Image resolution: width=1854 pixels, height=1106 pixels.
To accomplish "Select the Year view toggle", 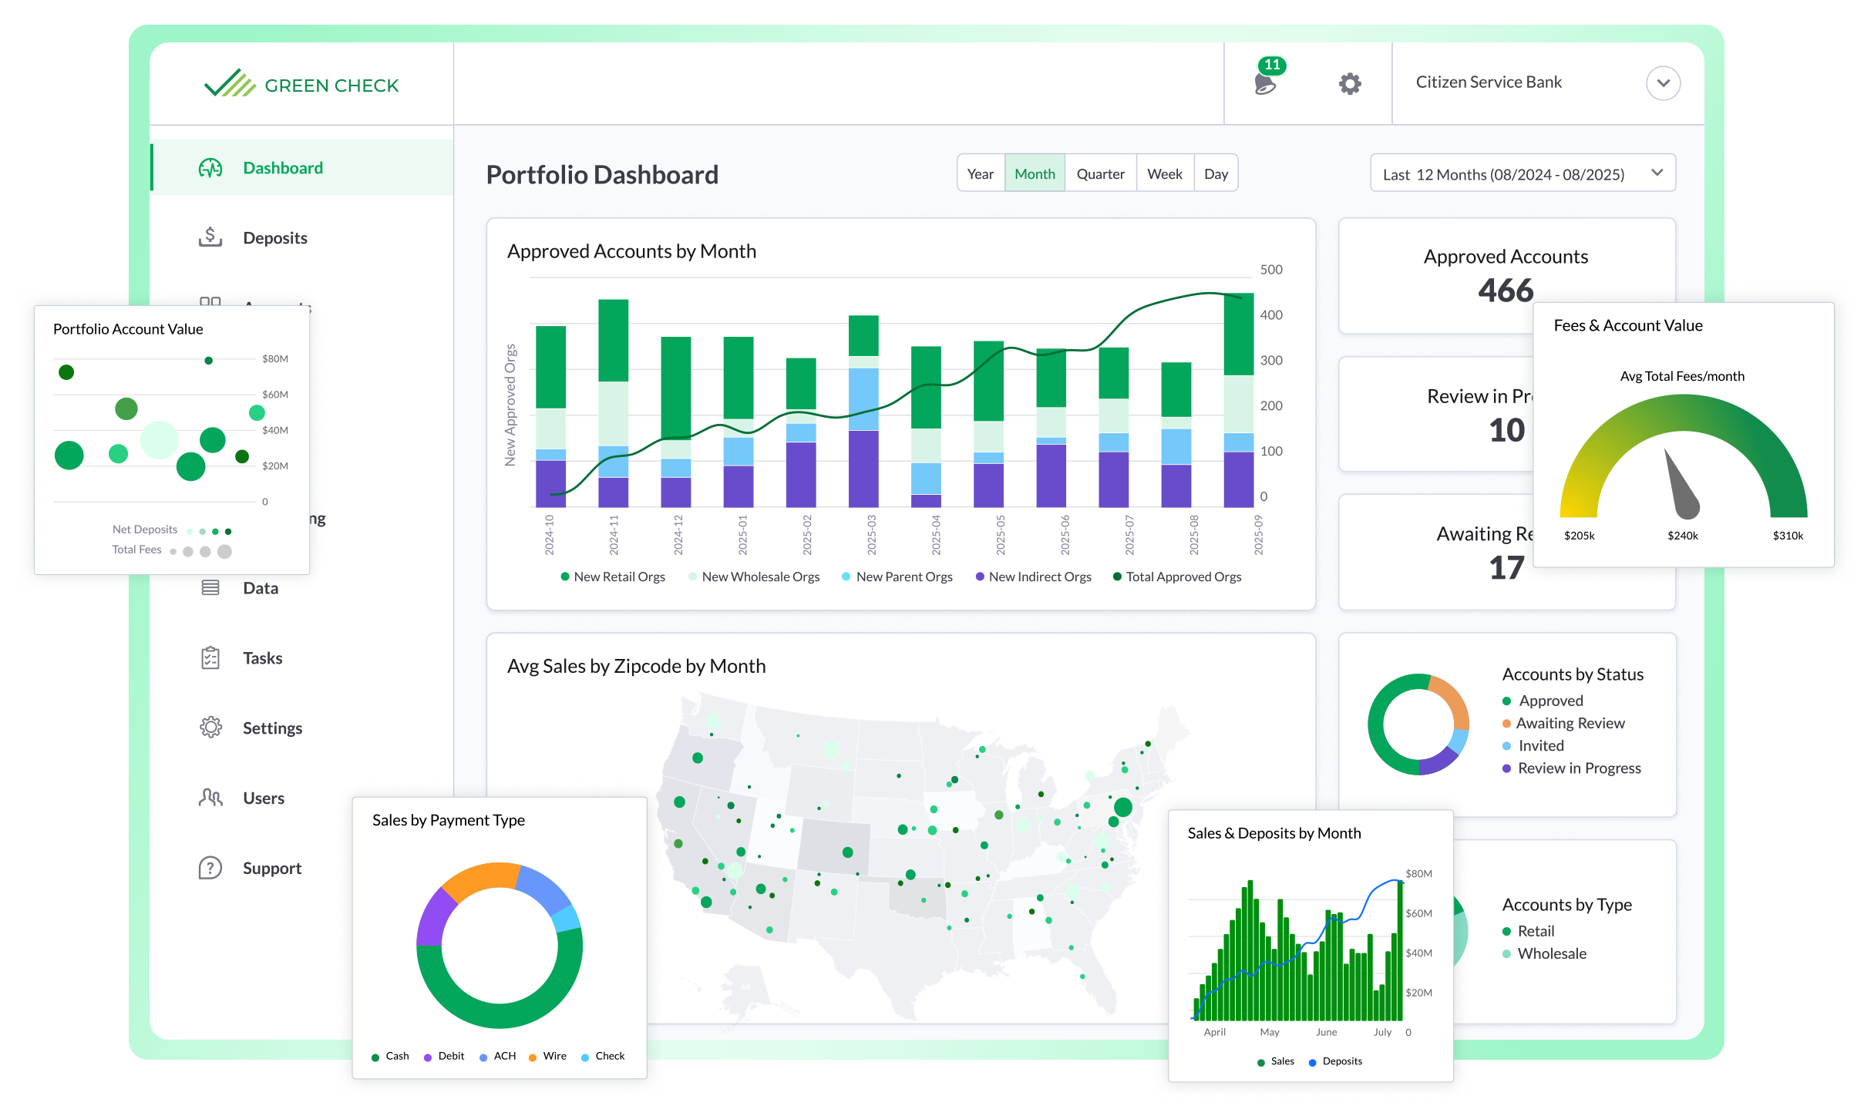I will (981, 174).
